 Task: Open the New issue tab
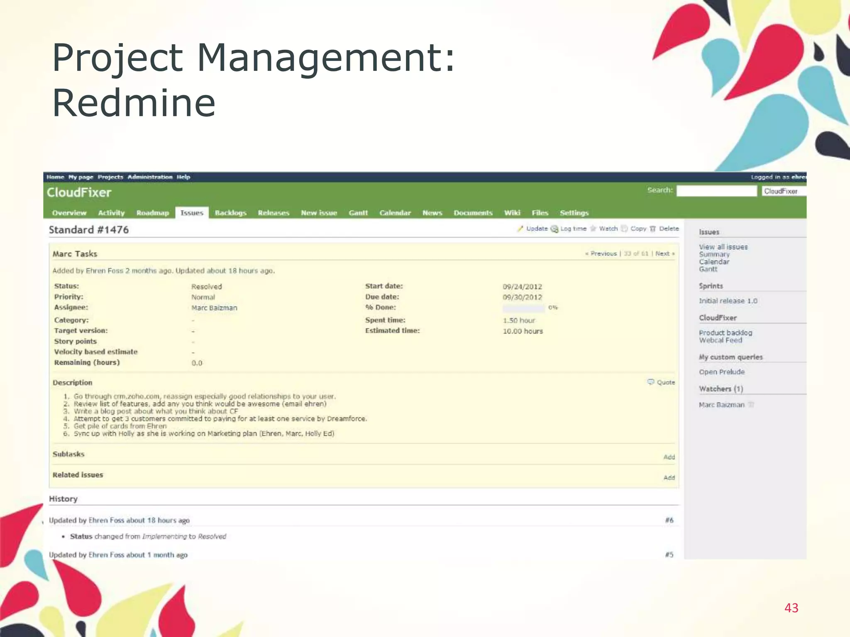pos(319,213)
